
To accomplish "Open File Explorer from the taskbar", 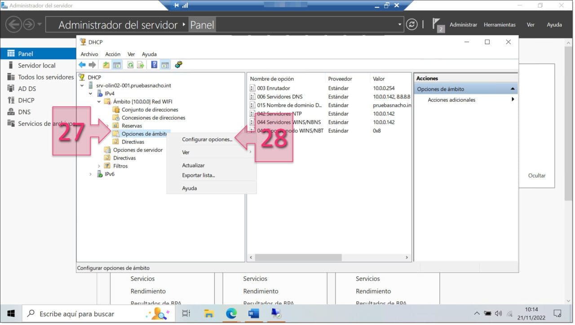I will pyautogui.click(x=208, y=313).
